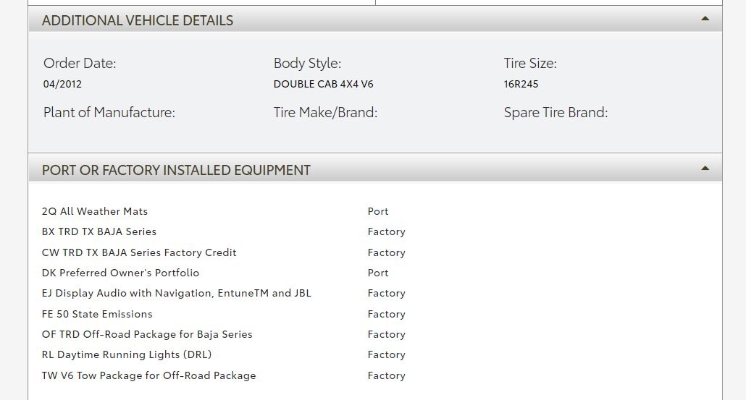Click Port or Factory Installed Equipment header
This screenshot has width=746, height=400.
click(x=176, y=170)
